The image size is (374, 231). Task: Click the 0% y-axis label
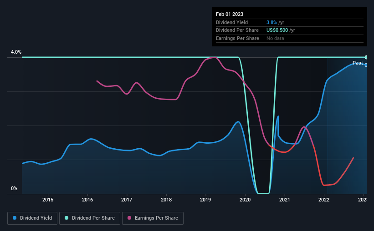point(14,189)
